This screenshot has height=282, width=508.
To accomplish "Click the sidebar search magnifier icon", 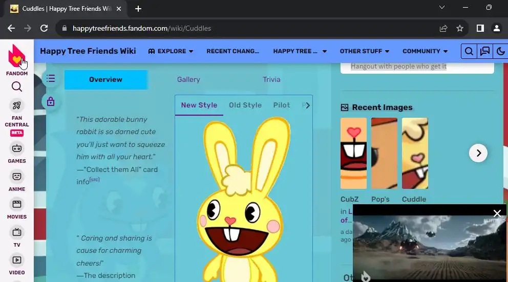I will click(17, 87).
